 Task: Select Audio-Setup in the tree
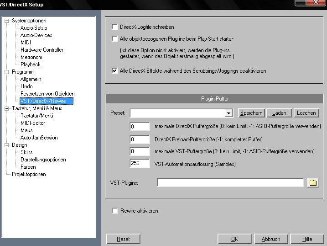point(34,28)
